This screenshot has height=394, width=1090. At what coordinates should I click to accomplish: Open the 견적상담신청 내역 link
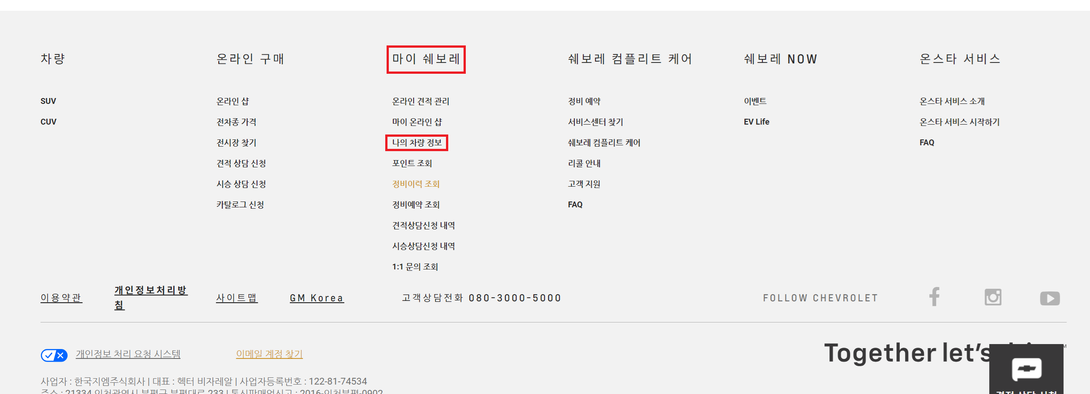423,225
